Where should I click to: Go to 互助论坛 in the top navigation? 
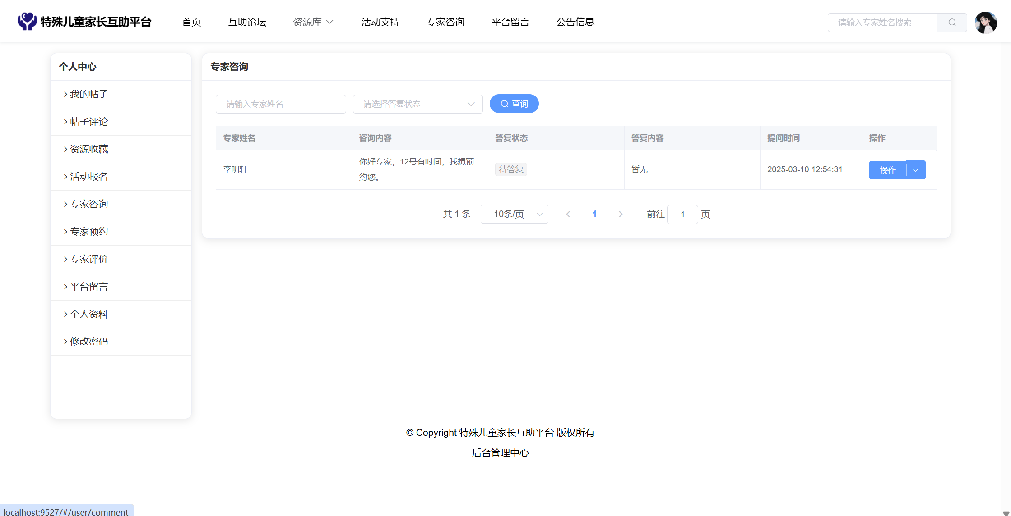tap(247, 22)
